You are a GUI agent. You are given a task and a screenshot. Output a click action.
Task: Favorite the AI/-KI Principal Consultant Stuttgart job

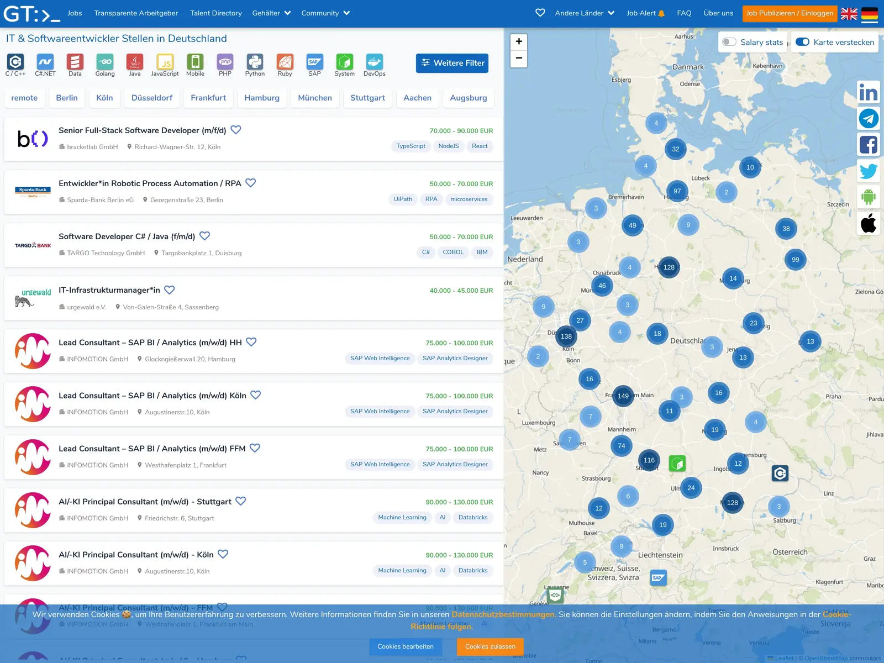pyautogui.click(x=241, y=501)
